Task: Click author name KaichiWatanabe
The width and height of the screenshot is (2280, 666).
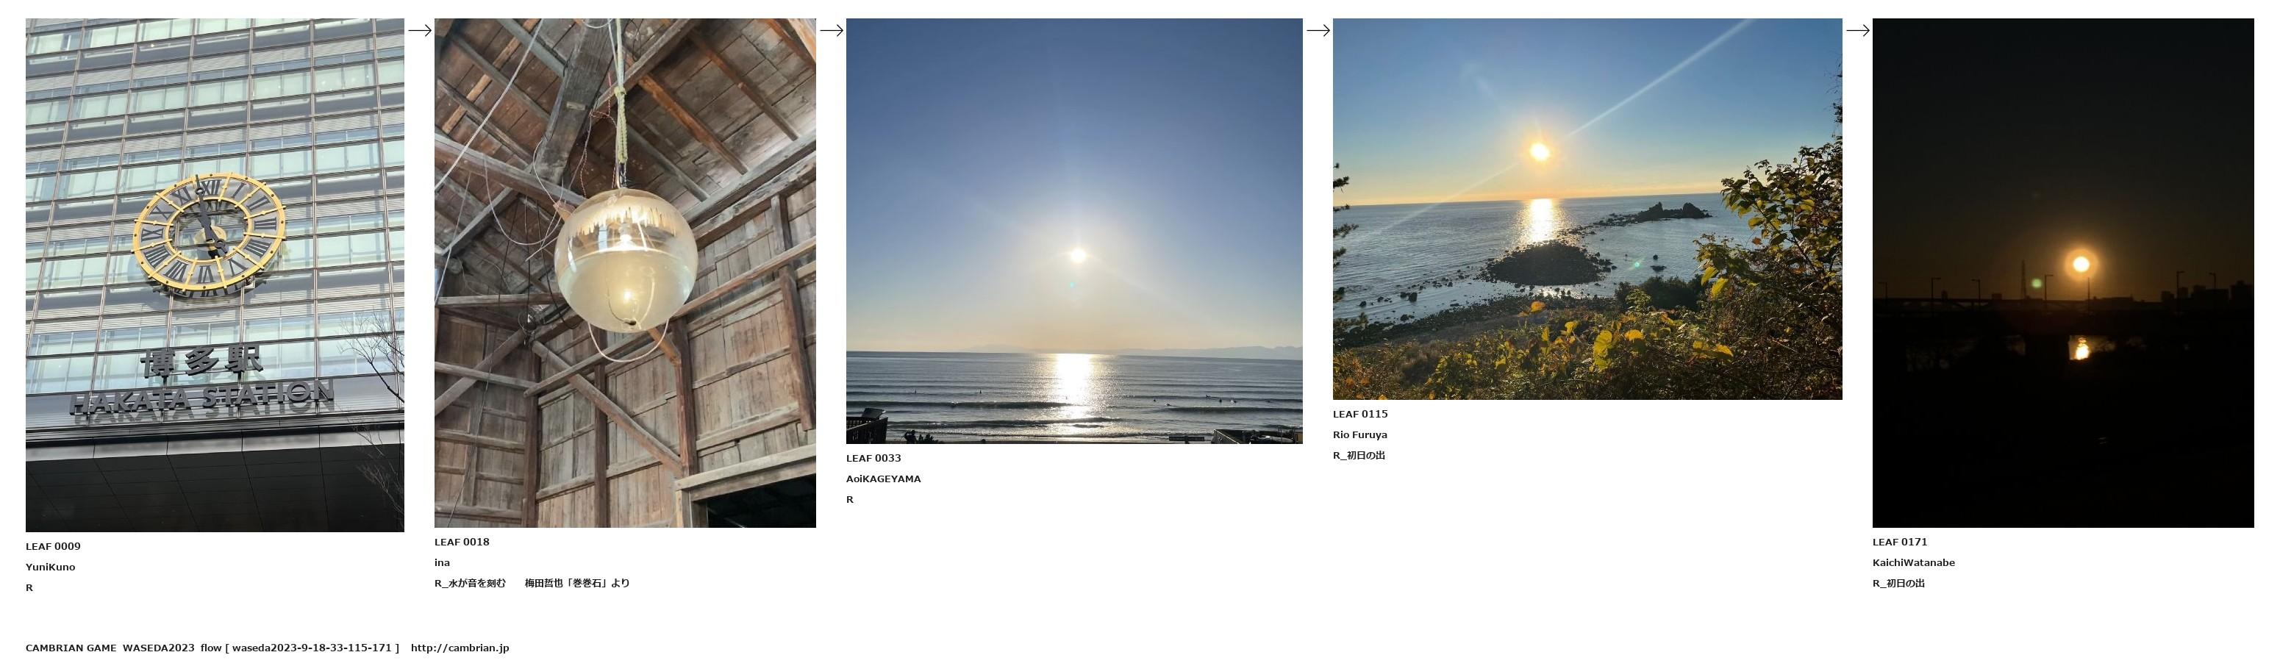Action: pos(1914,562)
